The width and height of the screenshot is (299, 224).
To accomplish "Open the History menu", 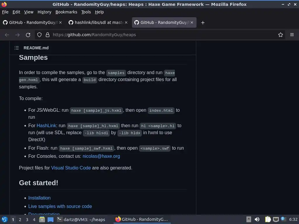I will [44, 12].
